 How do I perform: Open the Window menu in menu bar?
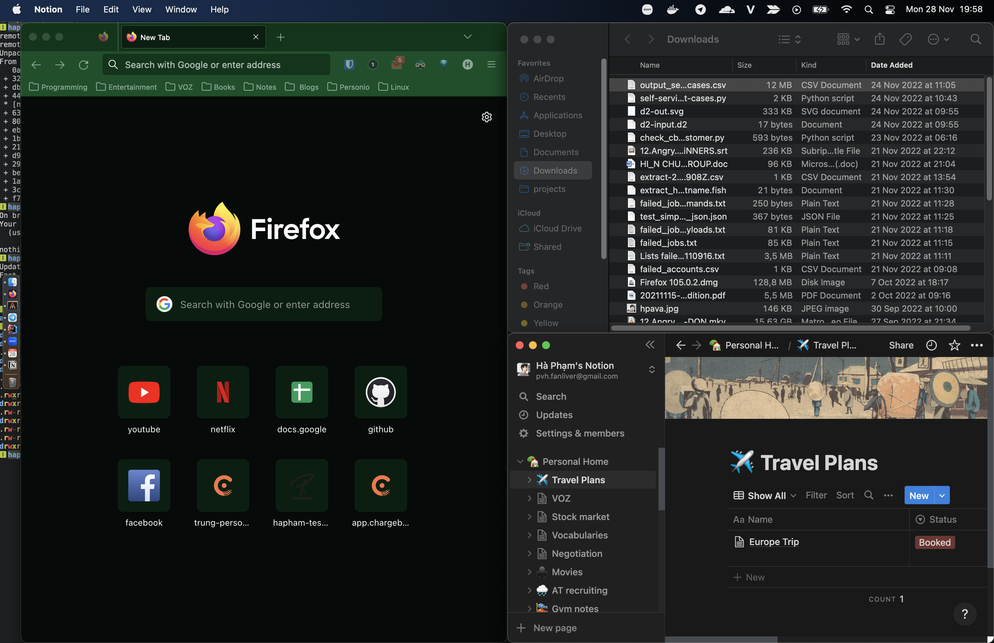[181, 9]
